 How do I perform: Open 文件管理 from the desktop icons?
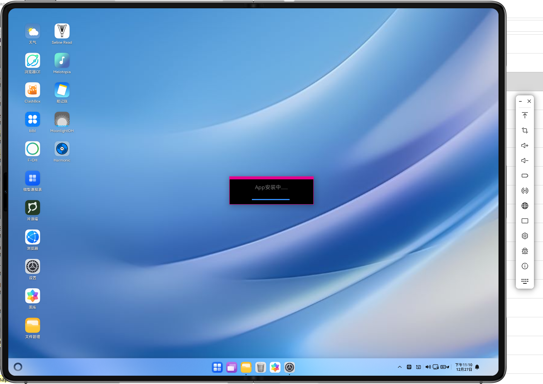tap(32, 325)
